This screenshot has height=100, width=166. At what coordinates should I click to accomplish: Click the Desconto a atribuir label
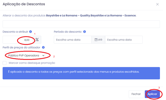[x=15, y=32]
